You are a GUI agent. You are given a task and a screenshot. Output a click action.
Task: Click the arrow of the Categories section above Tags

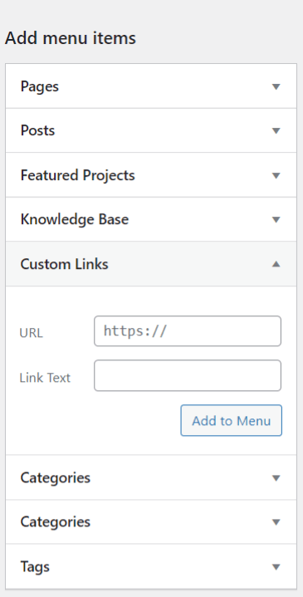276,521
